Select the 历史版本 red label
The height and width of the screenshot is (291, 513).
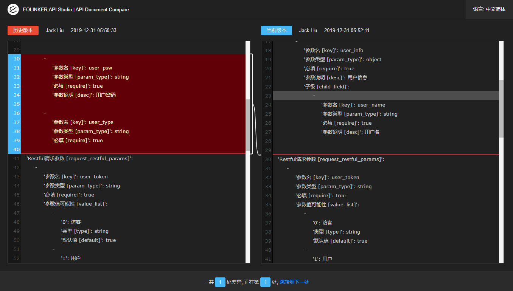tap(23, 30)
